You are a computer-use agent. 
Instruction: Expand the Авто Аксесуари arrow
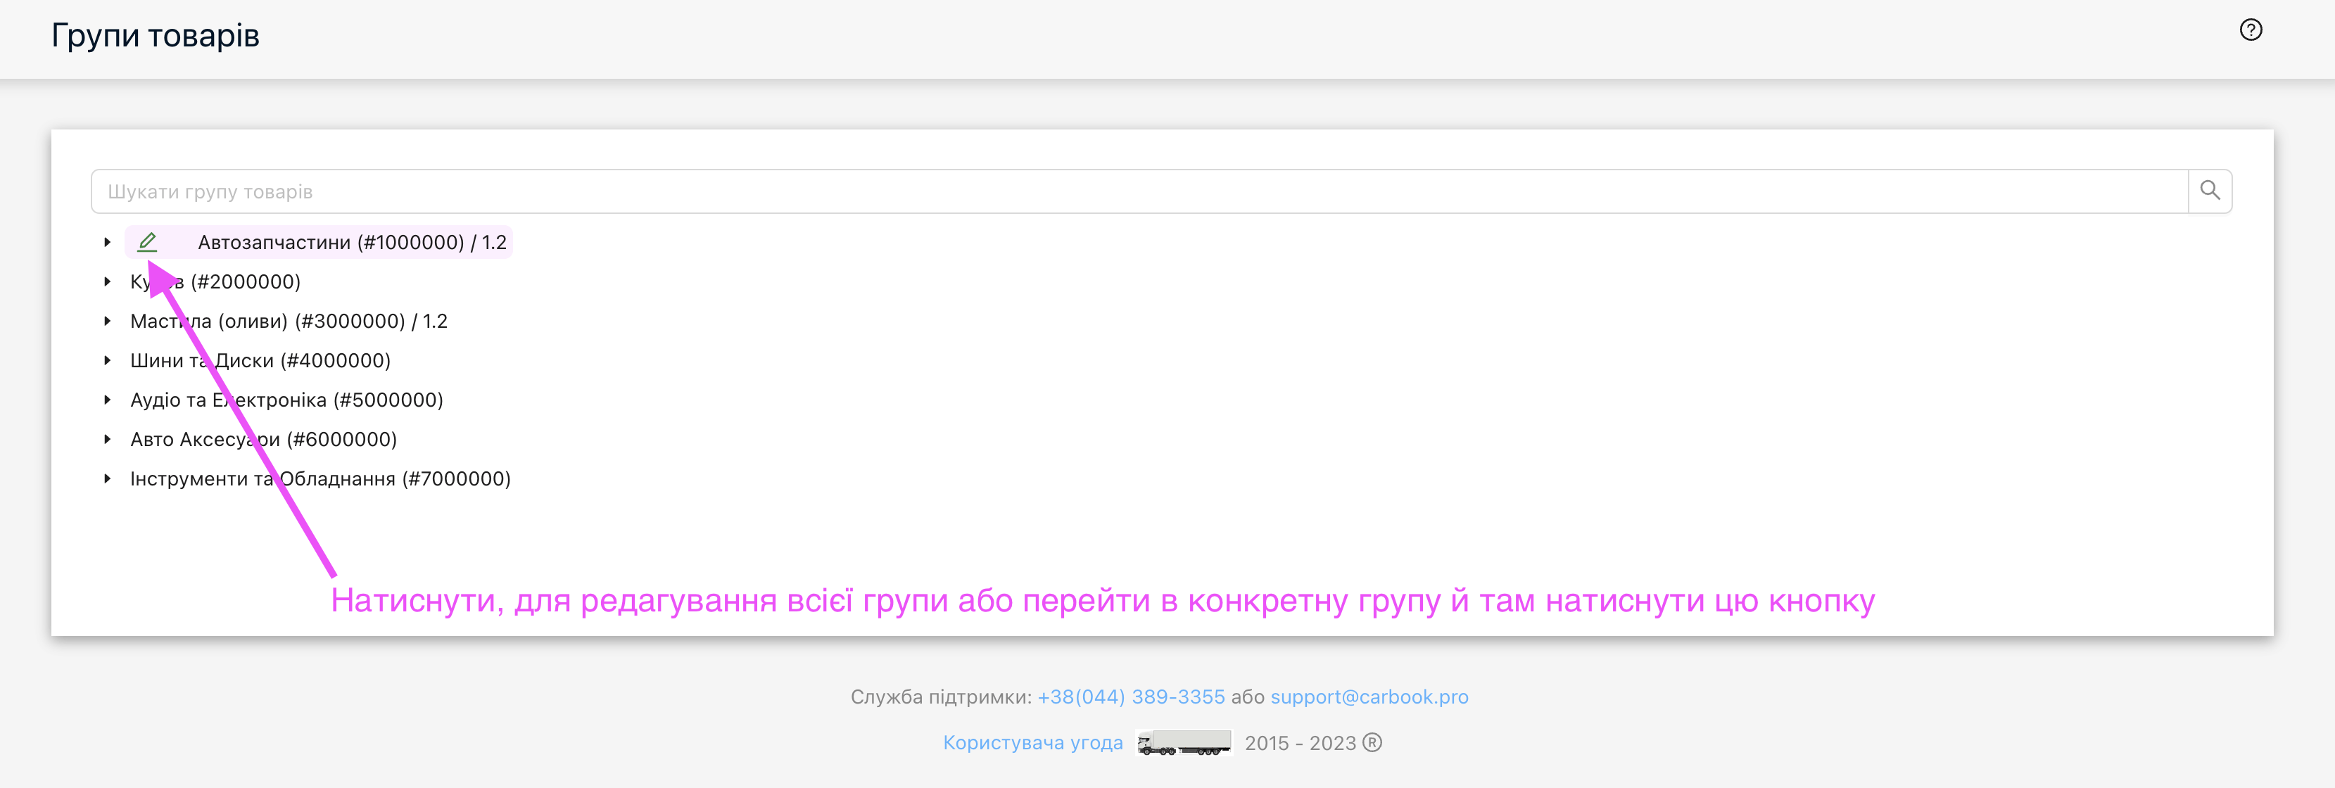[107, 439]
